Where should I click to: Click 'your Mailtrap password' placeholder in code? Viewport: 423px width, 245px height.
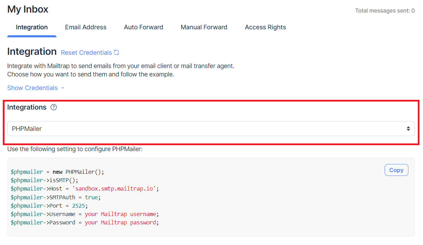[121, 222]
